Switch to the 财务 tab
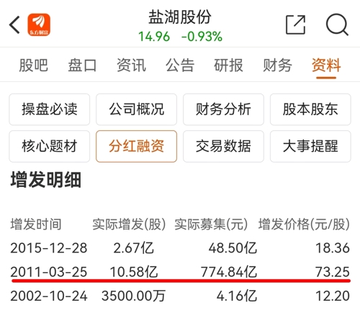Image resolution: width=360 pixels, height=331 pixels. coord(277,65)
